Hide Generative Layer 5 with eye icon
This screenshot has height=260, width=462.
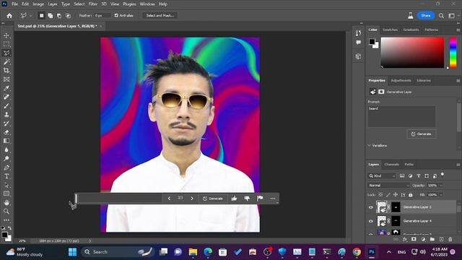(371, 207)
